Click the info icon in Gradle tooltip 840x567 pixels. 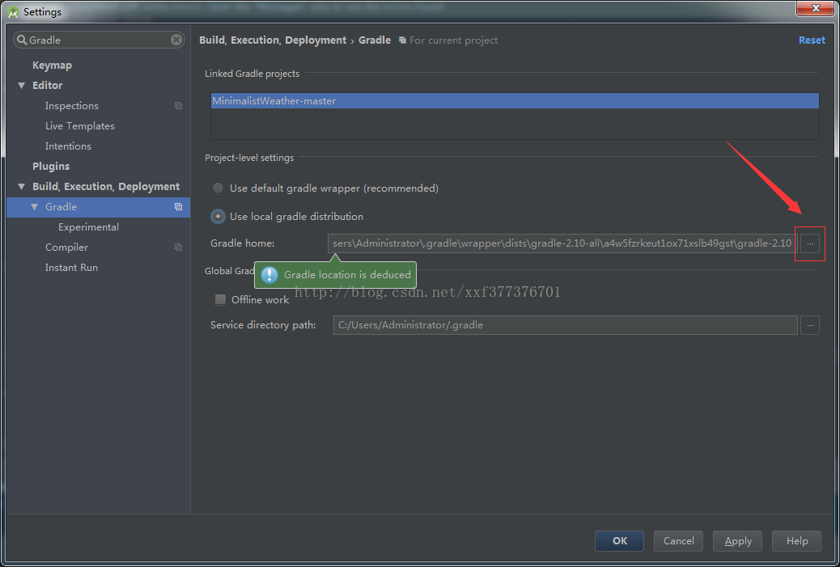269,275
